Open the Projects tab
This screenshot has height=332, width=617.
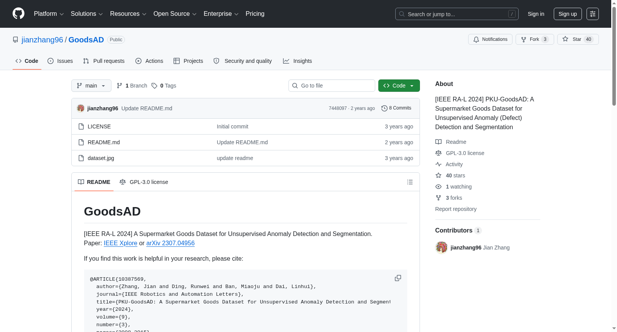pos(188,61)
